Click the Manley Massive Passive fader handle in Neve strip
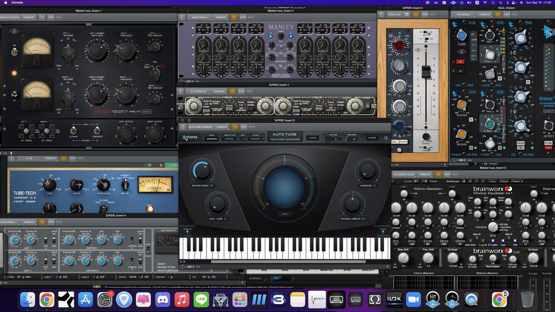 [x=426, y=71]
